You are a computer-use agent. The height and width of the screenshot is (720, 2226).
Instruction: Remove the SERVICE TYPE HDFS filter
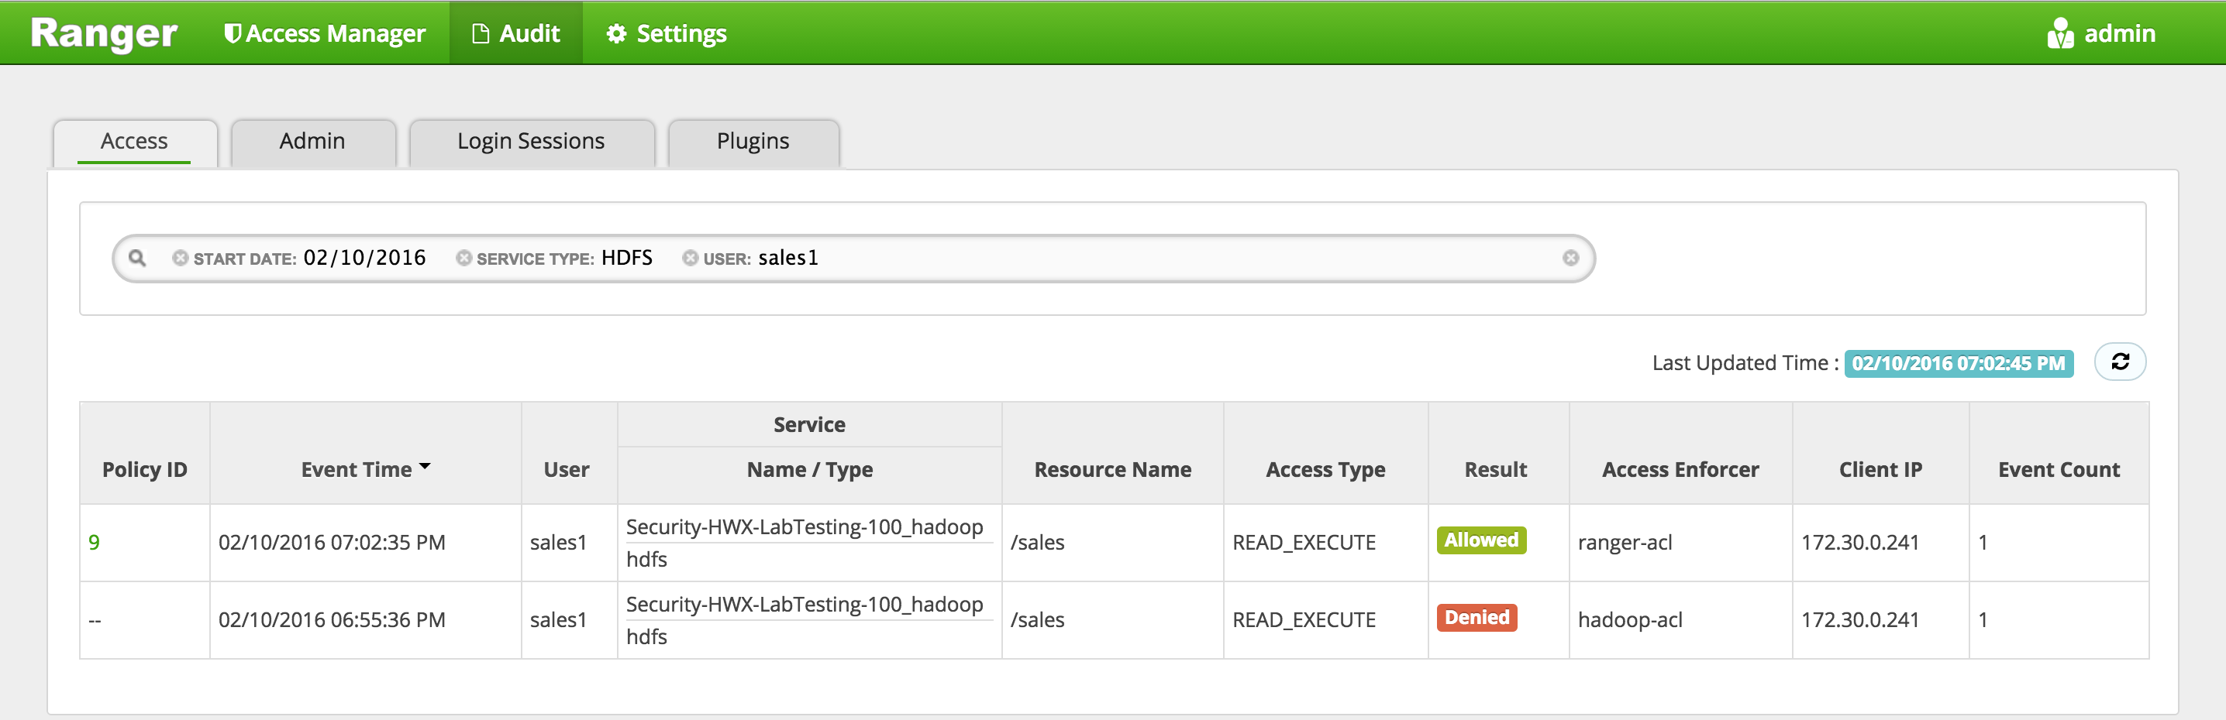point(464,258)
